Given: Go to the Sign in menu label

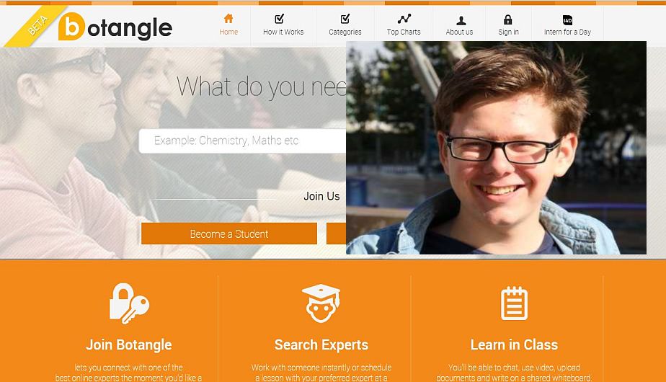Looking at the screenshot, I should coord(508,32).
